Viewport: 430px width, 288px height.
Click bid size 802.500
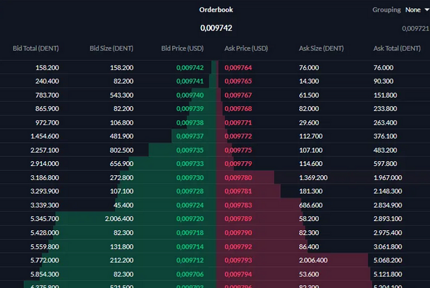122,150
